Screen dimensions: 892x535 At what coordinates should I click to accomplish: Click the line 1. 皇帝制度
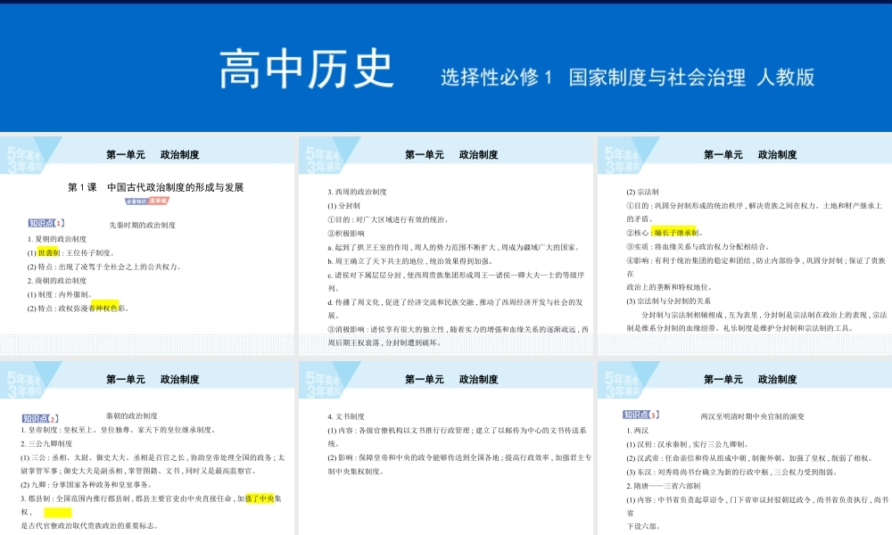[x=119, y=430]
